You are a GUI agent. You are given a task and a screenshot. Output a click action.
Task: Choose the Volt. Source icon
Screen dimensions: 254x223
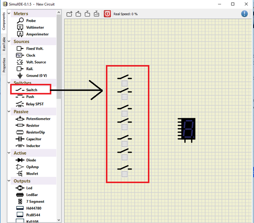coord(20,62)
